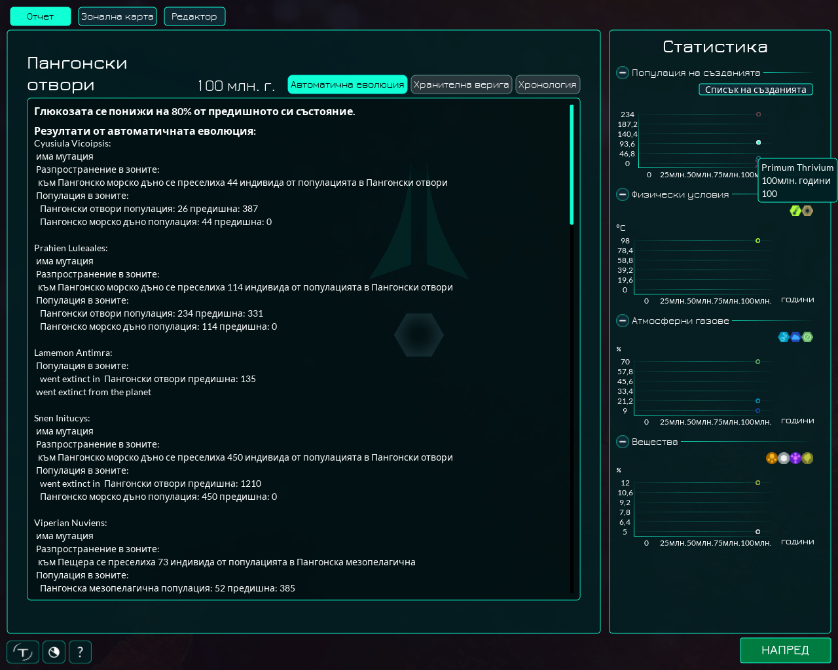Select the orange ammonia icon in Вещества

pos(771,458)
